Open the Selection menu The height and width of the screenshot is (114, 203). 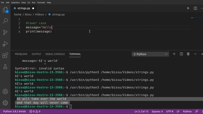15,3
